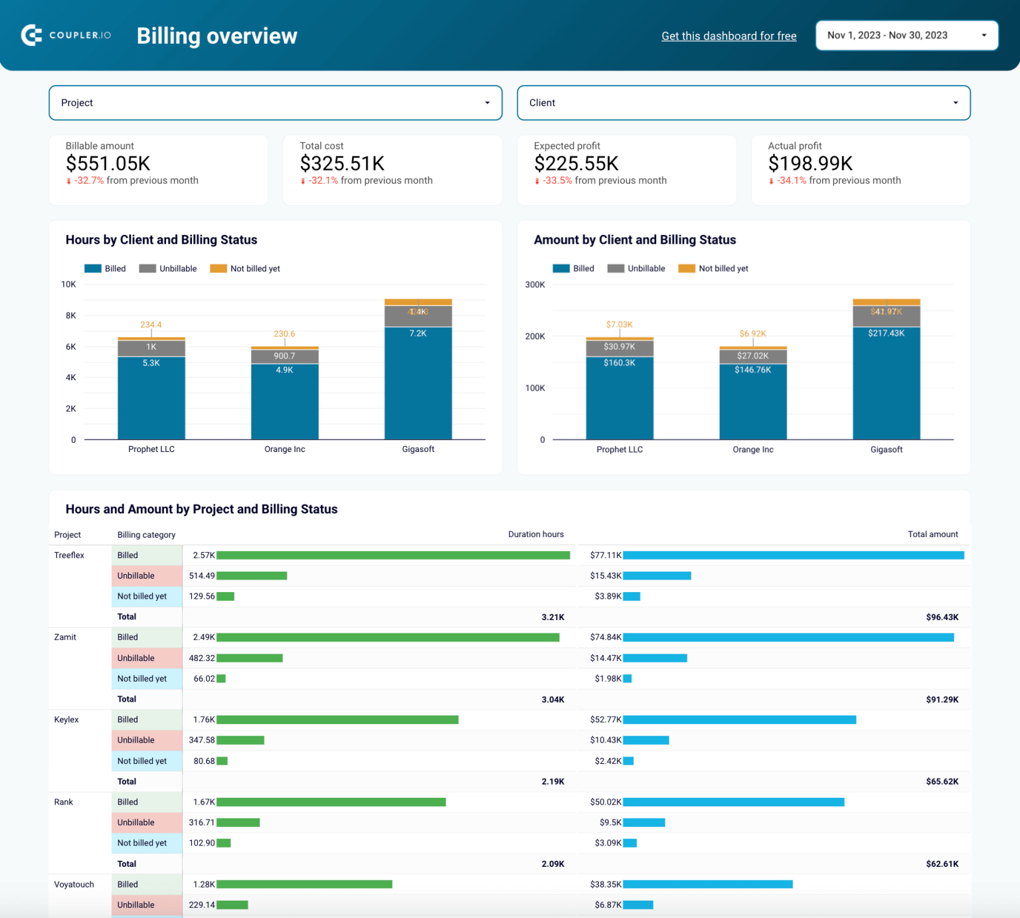Click the Treeflex duration hours green bar
This screenshot has height=918, width=1020.
392,555
